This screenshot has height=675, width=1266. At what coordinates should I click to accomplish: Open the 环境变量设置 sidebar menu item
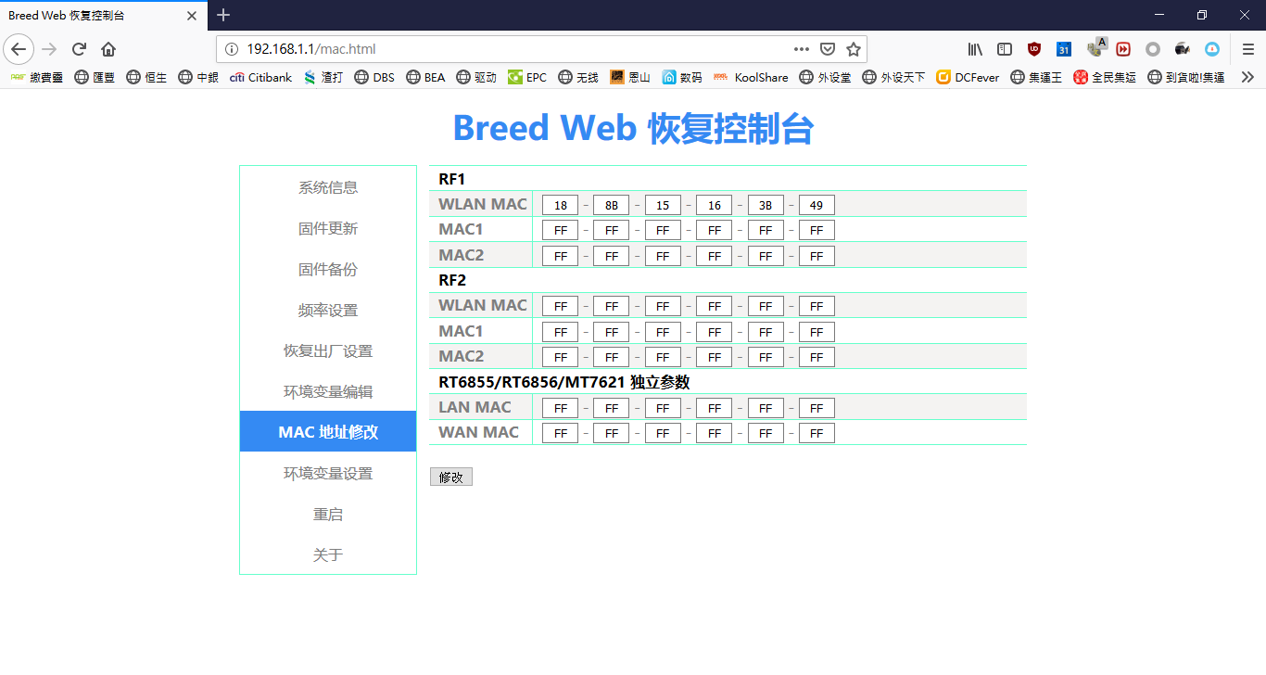point(328,473)
